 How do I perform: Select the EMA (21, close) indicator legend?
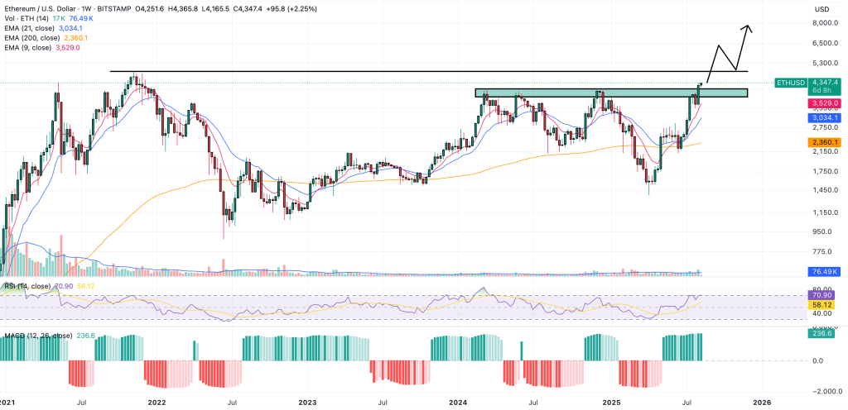[x=28, y=29]
